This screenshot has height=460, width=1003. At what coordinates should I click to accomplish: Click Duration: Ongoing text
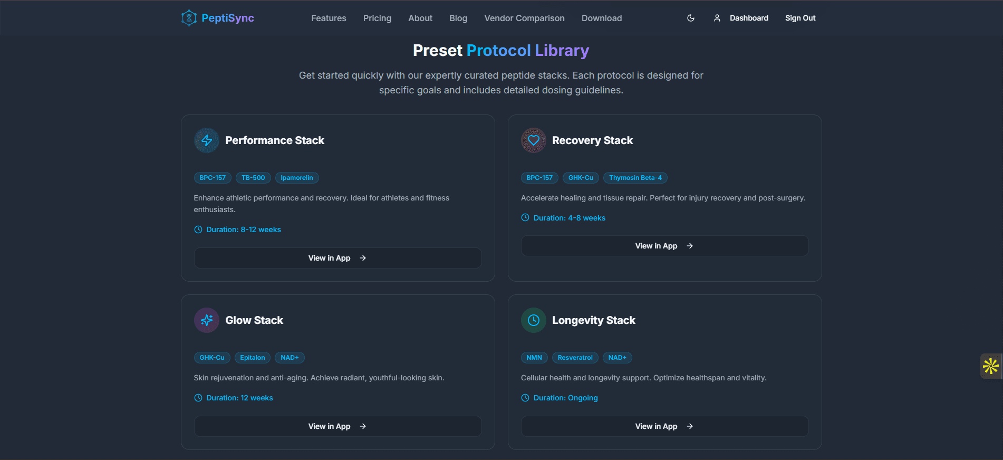point(566,398)
